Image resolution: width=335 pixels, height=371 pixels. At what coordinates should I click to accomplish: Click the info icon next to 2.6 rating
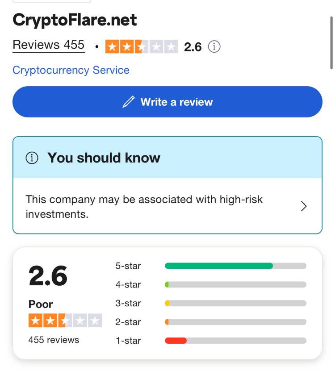pyautogui.click(x=215, y=46)
